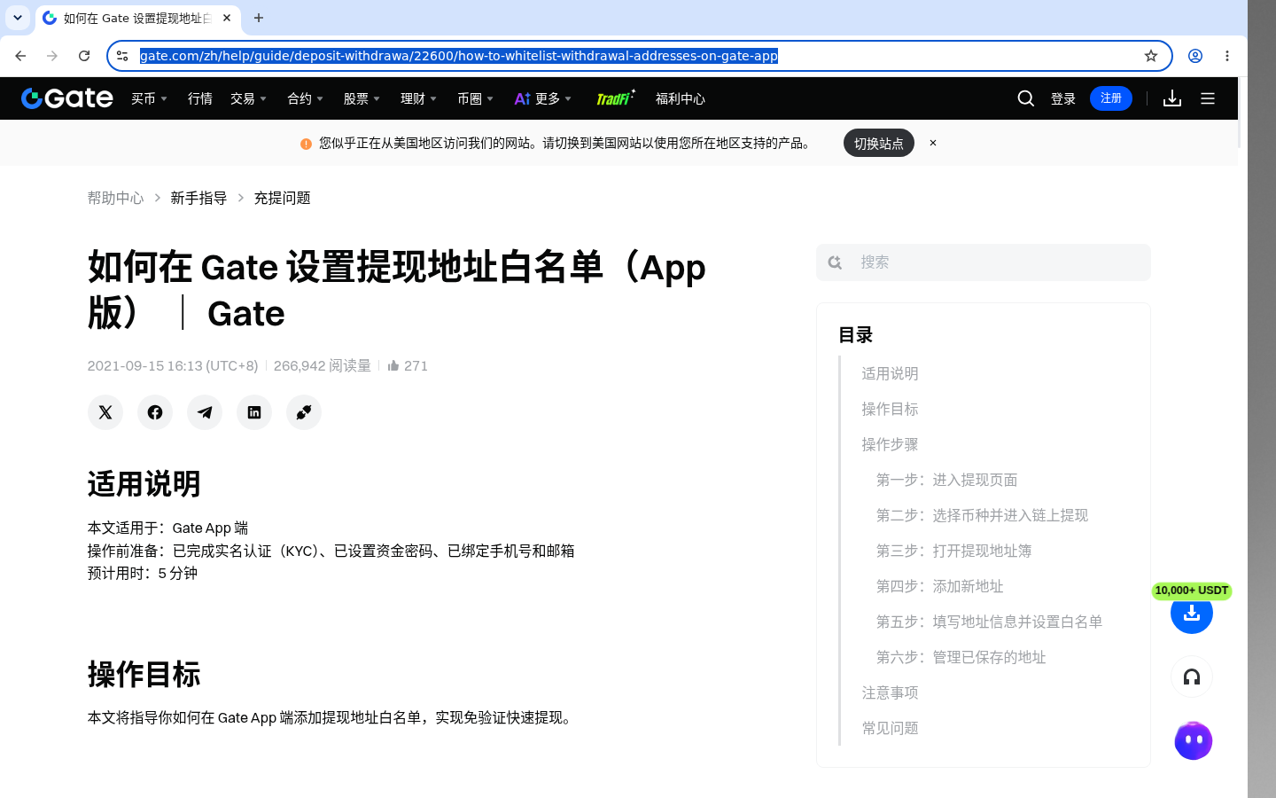Expand the 合约 dropdown menu
The image size is (1276, 798).
click(306, 98)
